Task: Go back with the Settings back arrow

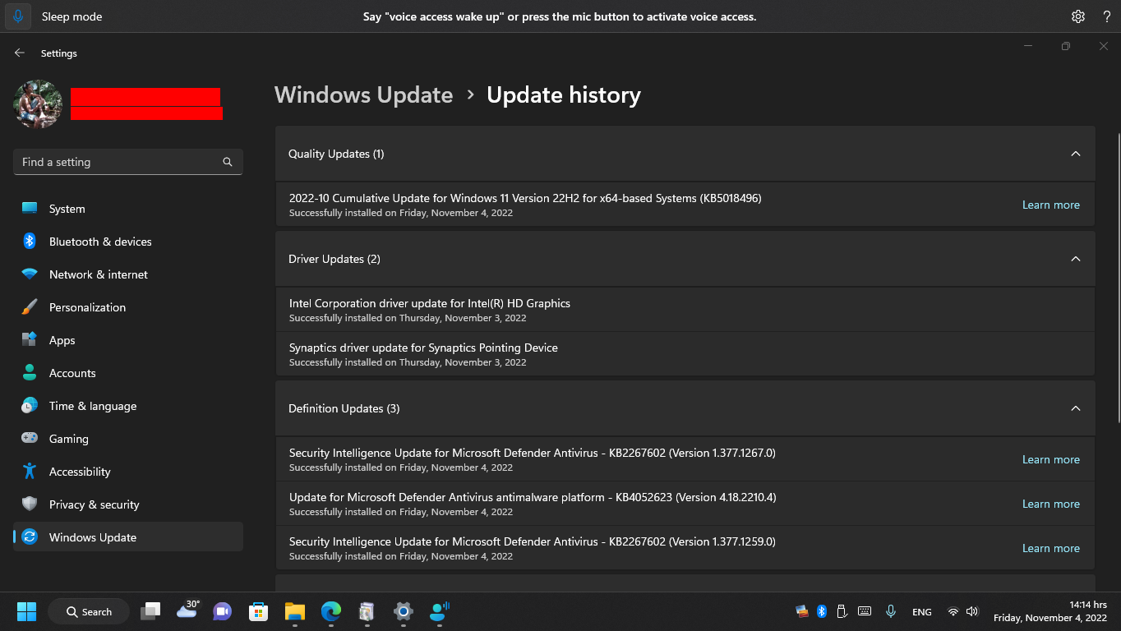Action: point(20,53)
